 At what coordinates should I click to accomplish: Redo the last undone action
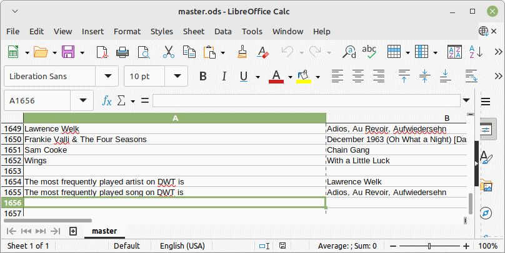pyautogui.click(x=314, y=52)
